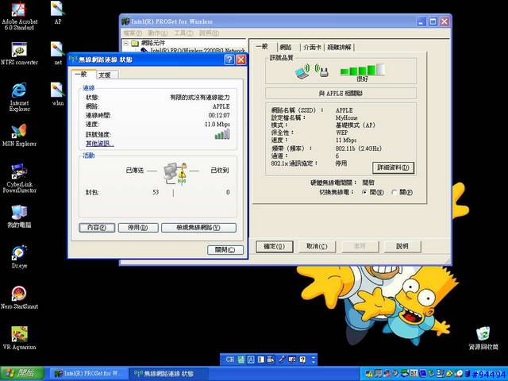Switch to the 疑難排解 tab
Screen dimensions: 508x381
339,48
